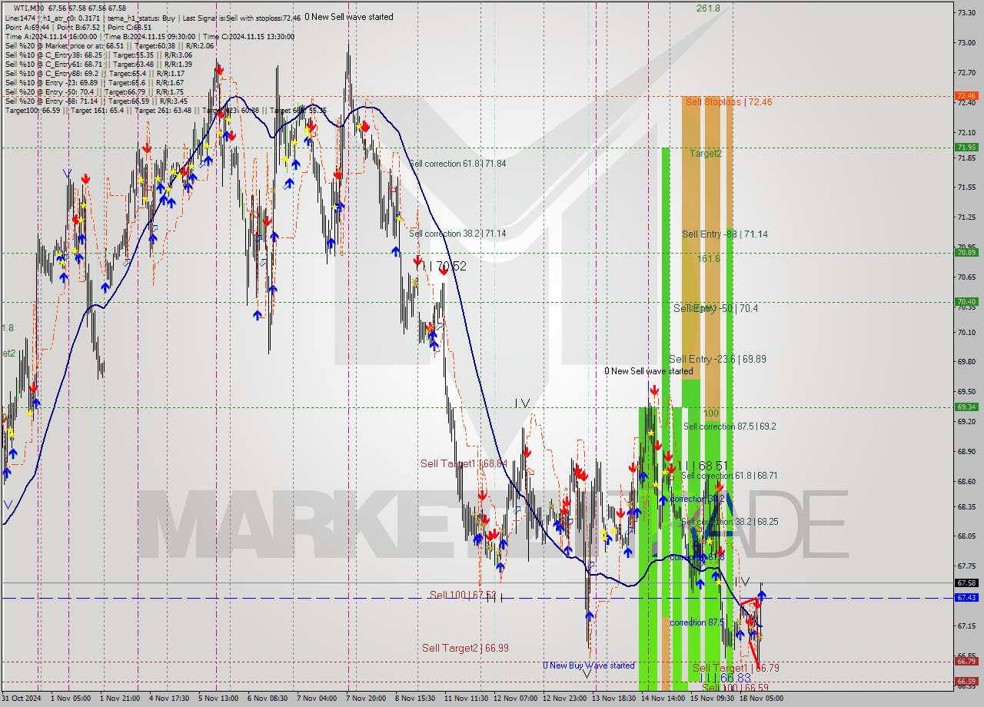The height and width of the screenshot is (707, 984).
Task: Click 'Sell %20 @ Entry -88: 71.14' line
Action: [x=96, y=101]
